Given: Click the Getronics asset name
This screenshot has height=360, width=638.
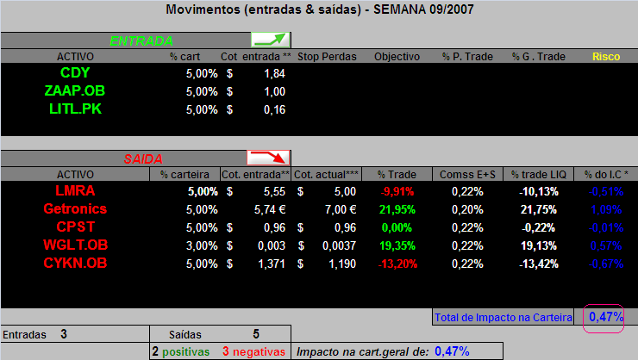Looking at the screenshot, I should click(75, 208).
